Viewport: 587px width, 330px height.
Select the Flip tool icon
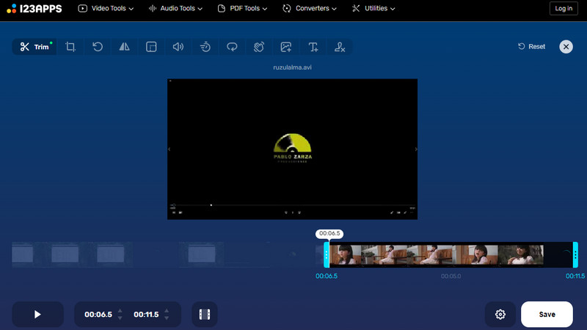125,47
